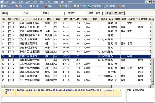Click the 新增 new document icon
Image resolution: width=155 pixels, height=103 pixels.
pyautogui.click(x=31, y=6)
